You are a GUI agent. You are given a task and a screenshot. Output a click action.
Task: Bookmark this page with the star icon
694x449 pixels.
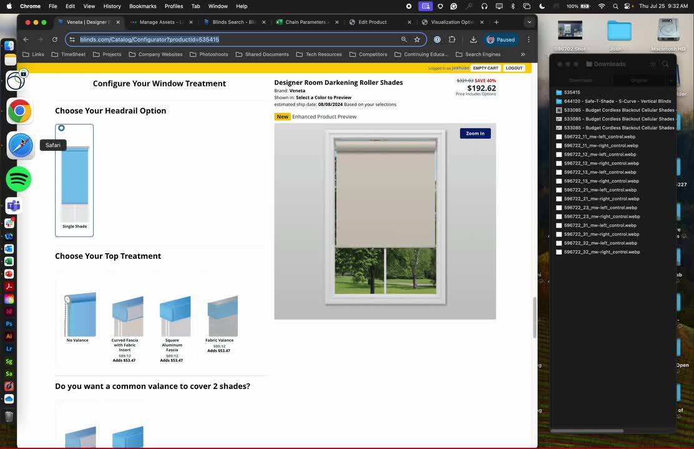pyautogui.click(x=417, y=39)
